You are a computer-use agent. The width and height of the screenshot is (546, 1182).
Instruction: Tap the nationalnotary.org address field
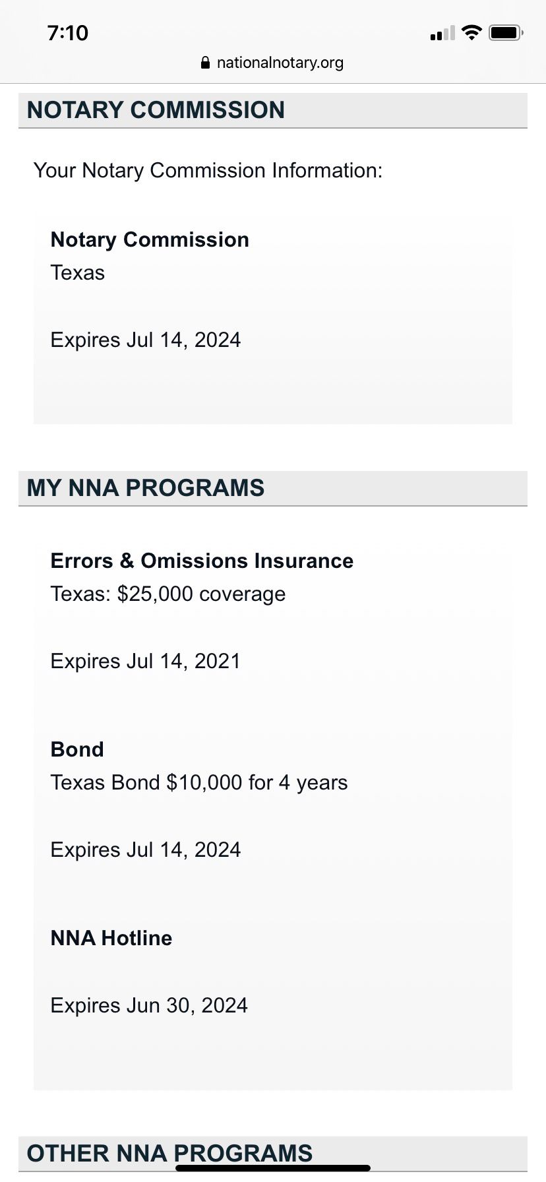272,63
